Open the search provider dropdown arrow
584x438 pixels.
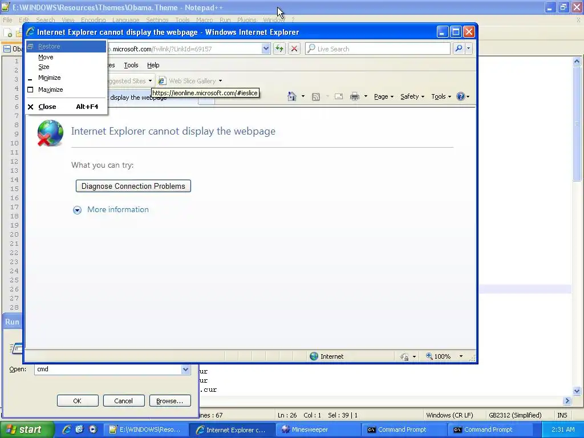[469, 48]
